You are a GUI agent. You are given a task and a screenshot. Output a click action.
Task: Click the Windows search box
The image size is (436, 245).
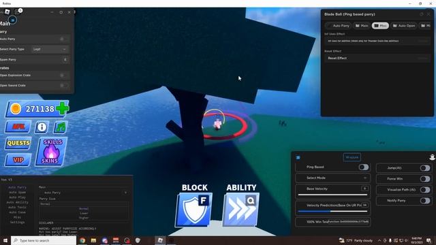(x=44, y=240)
